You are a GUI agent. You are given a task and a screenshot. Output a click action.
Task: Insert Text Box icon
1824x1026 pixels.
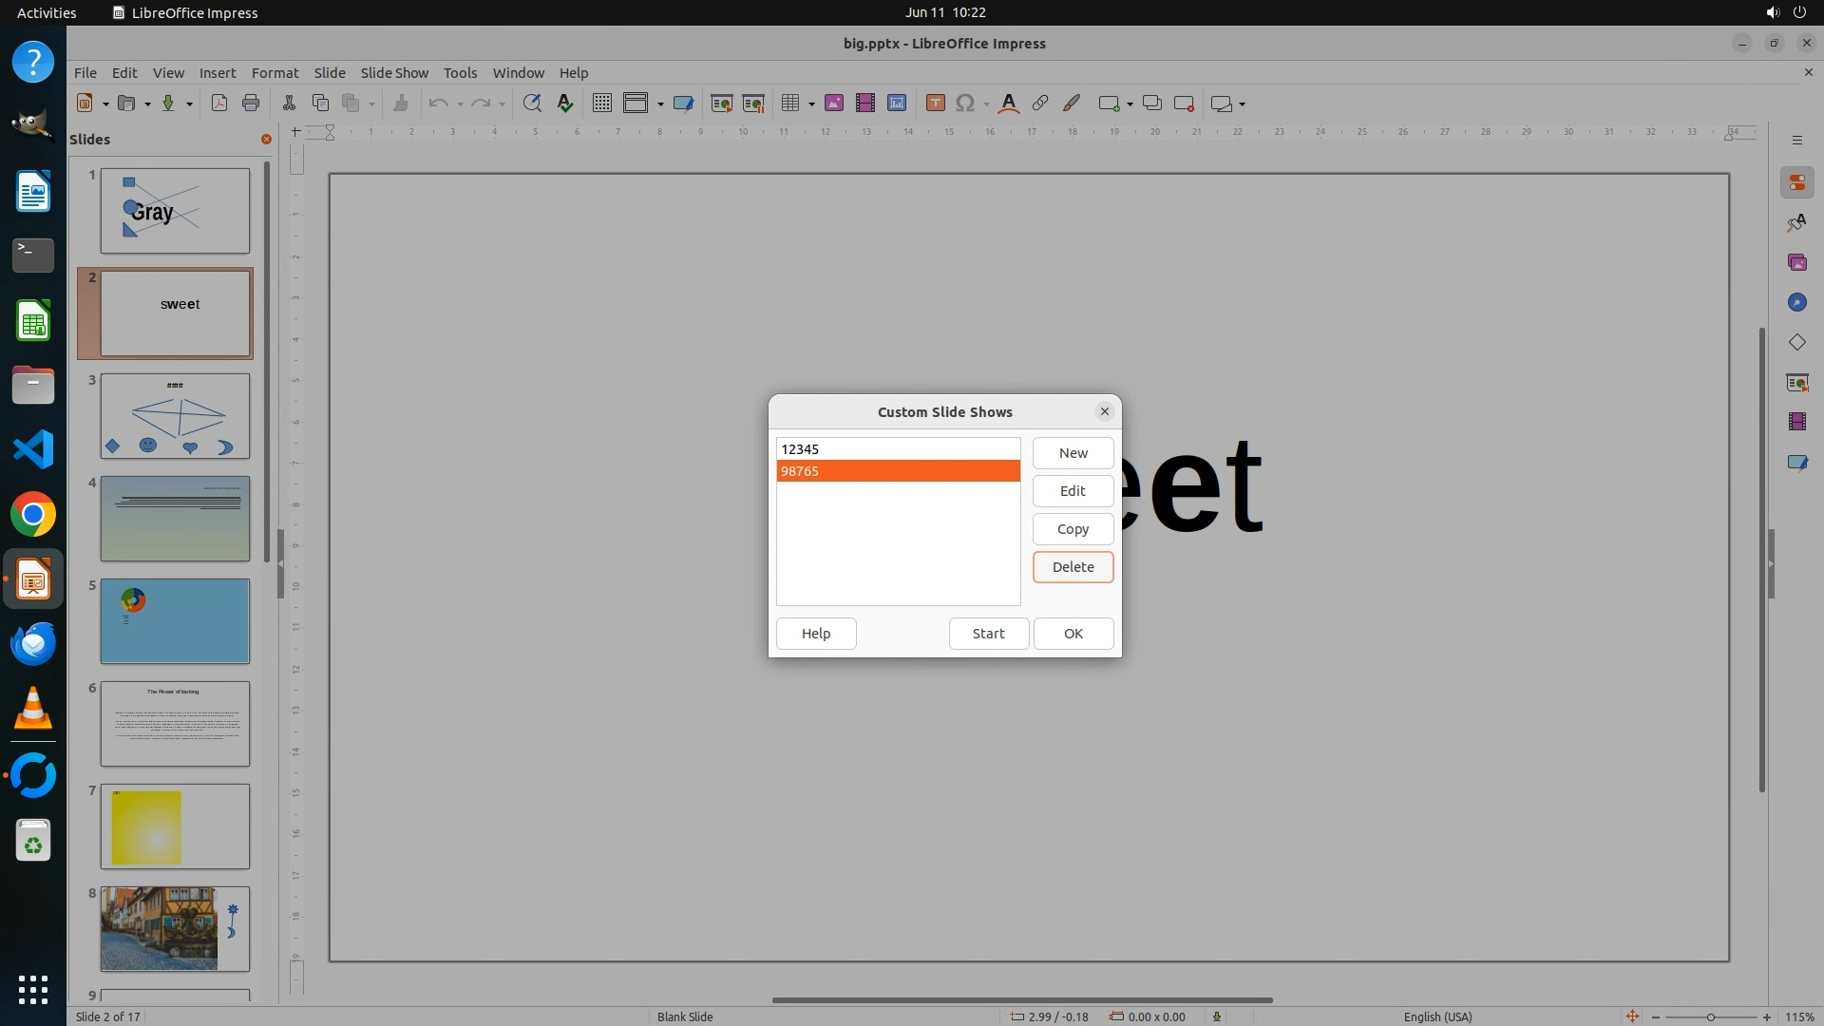935,104
